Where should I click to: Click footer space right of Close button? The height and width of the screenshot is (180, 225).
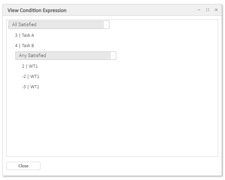[130, 166]
